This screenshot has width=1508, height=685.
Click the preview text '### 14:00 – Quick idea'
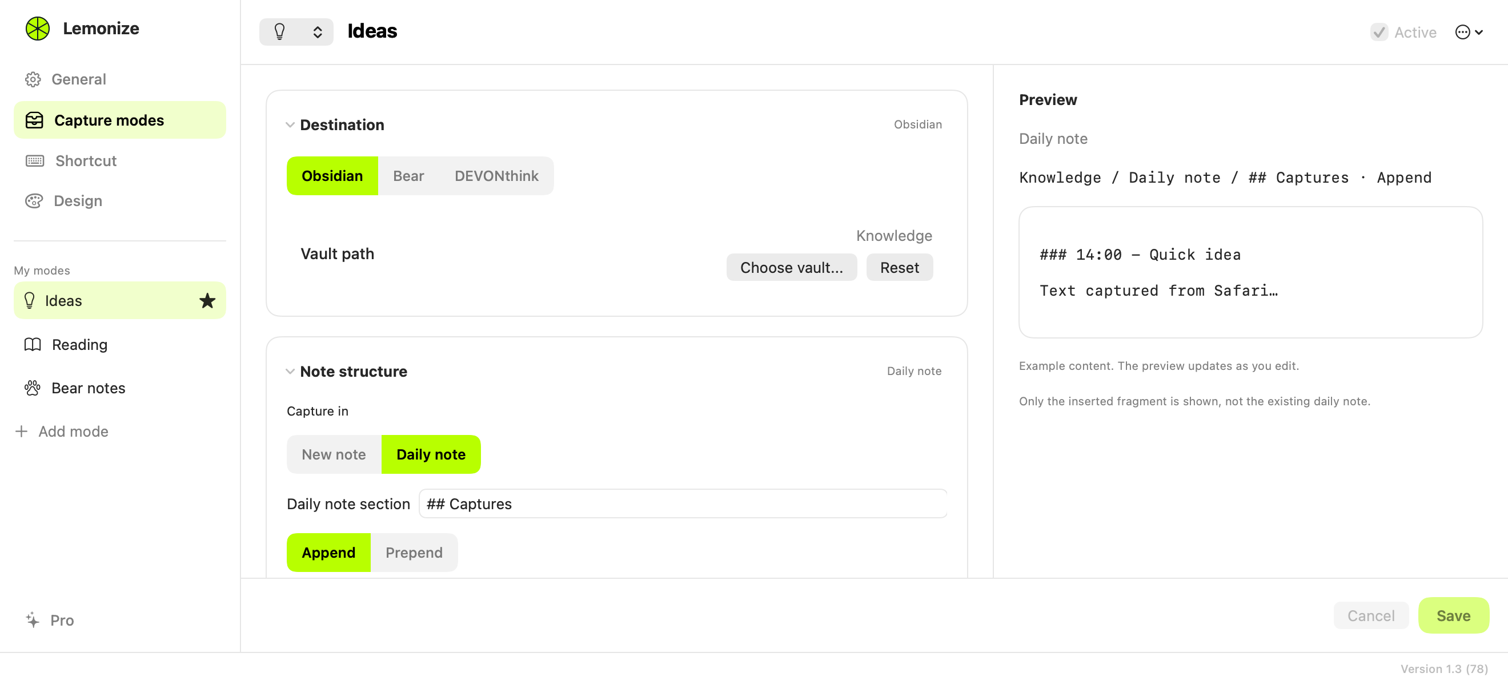[x=1140, y=255]
